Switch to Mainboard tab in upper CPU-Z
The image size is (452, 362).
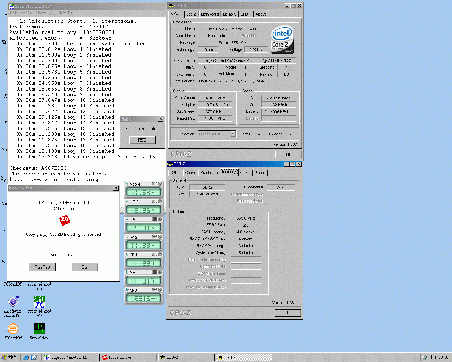[210, 14]
